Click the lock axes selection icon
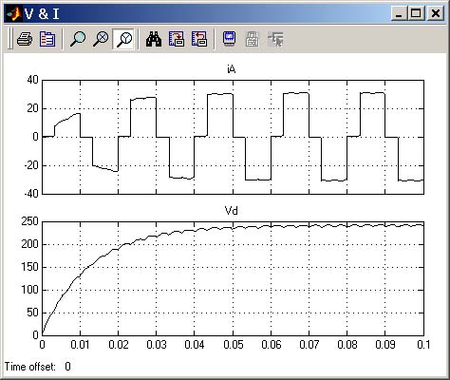450x380 pixels. 253,39
